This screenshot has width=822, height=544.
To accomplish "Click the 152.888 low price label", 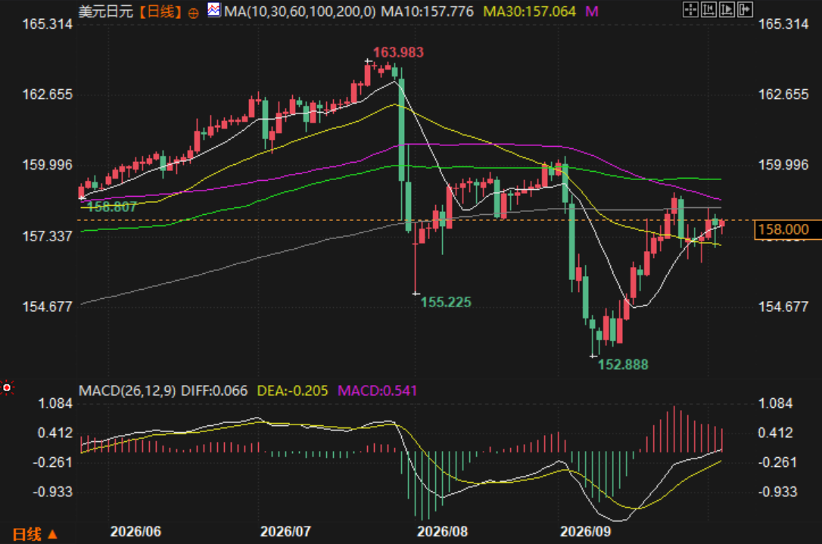I will tap(624, 365).
